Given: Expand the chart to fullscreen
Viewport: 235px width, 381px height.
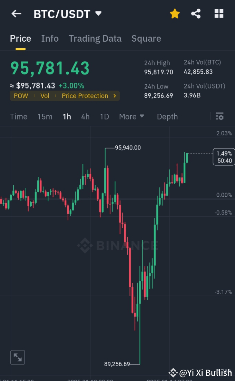Looking at the screenshot, I should [x=18, y=357].
